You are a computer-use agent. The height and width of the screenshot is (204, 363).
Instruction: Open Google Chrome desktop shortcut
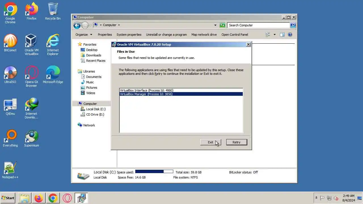10,13
